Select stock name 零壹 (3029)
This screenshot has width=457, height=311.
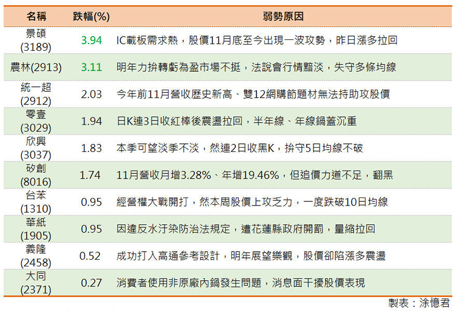36,121
